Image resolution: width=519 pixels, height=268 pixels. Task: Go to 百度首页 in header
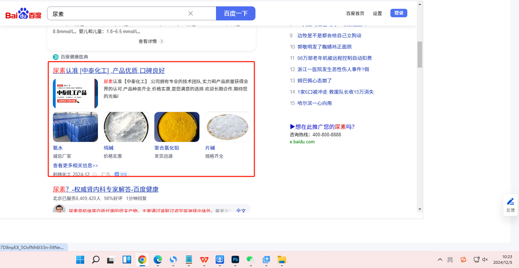(355, 13)
